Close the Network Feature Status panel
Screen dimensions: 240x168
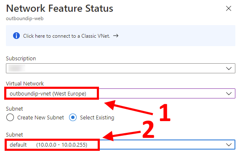tap(229, 8)
